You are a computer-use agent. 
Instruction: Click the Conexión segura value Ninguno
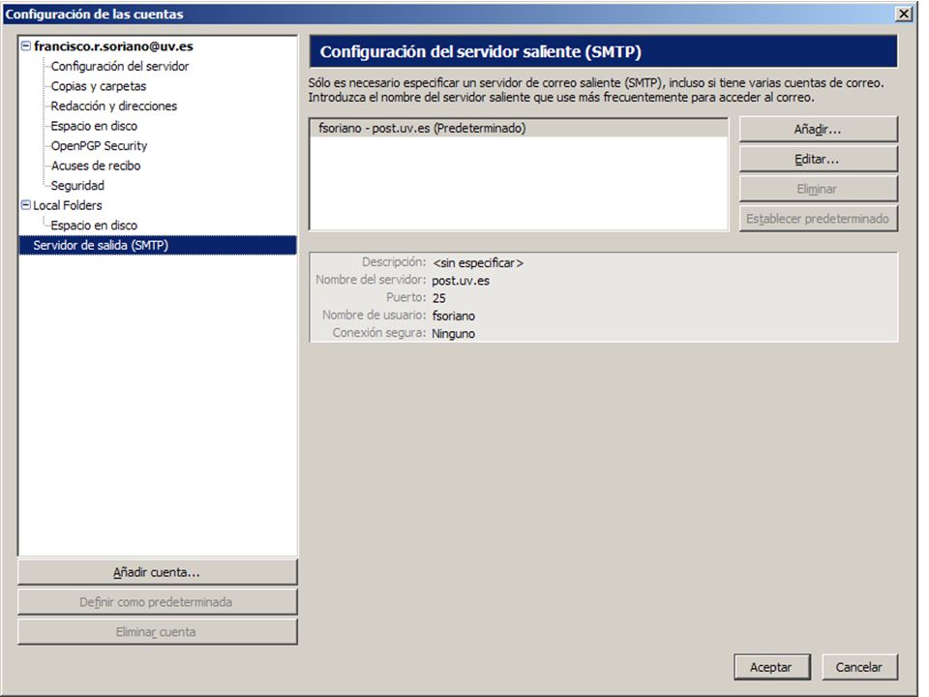[x=453, y=334]
